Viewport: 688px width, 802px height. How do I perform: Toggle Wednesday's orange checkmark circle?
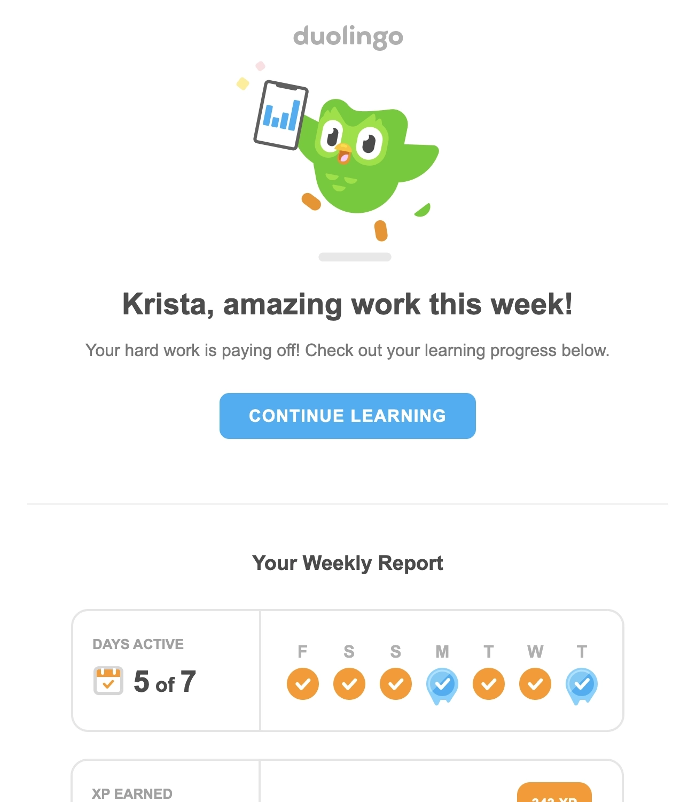pyautogui.click(x=535, y=683)
